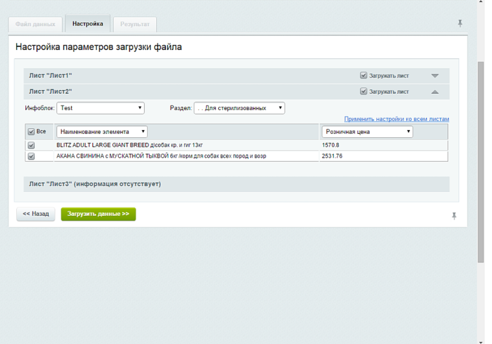The height and width of the screenshot is (344, 492).
Task: Click Применить настройки ко всем листам link
Action: click(x=396, y=119)
